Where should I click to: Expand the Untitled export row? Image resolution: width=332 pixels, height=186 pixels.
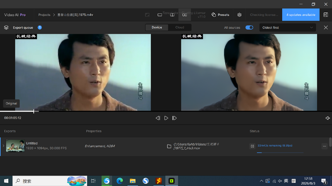[x=3, y=146]
